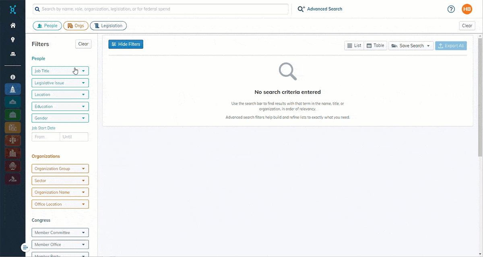Viewport: 483px width, 257px height.
Task: Open the lightbulb insights icon
Action: tap(13, 39)
